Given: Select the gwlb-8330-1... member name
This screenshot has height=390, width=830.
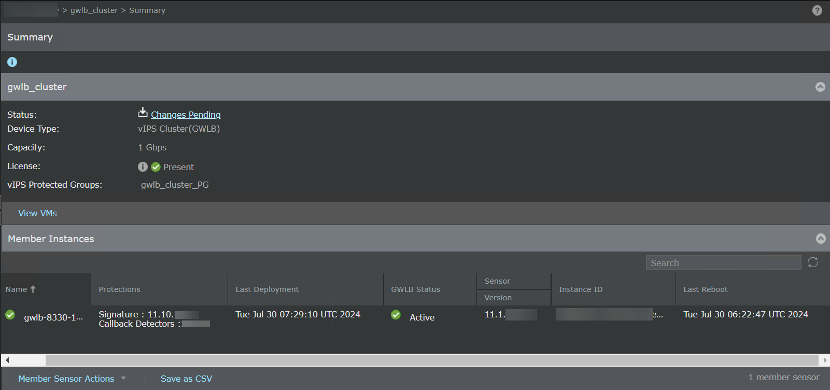Looking at the screenshot, I should click(x=53, y=317).
